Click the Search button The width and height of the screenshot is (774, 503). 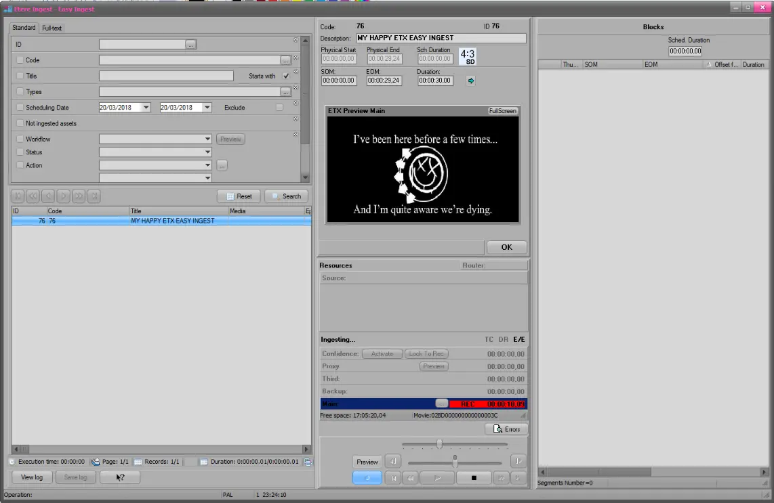[x=286, y=196]
